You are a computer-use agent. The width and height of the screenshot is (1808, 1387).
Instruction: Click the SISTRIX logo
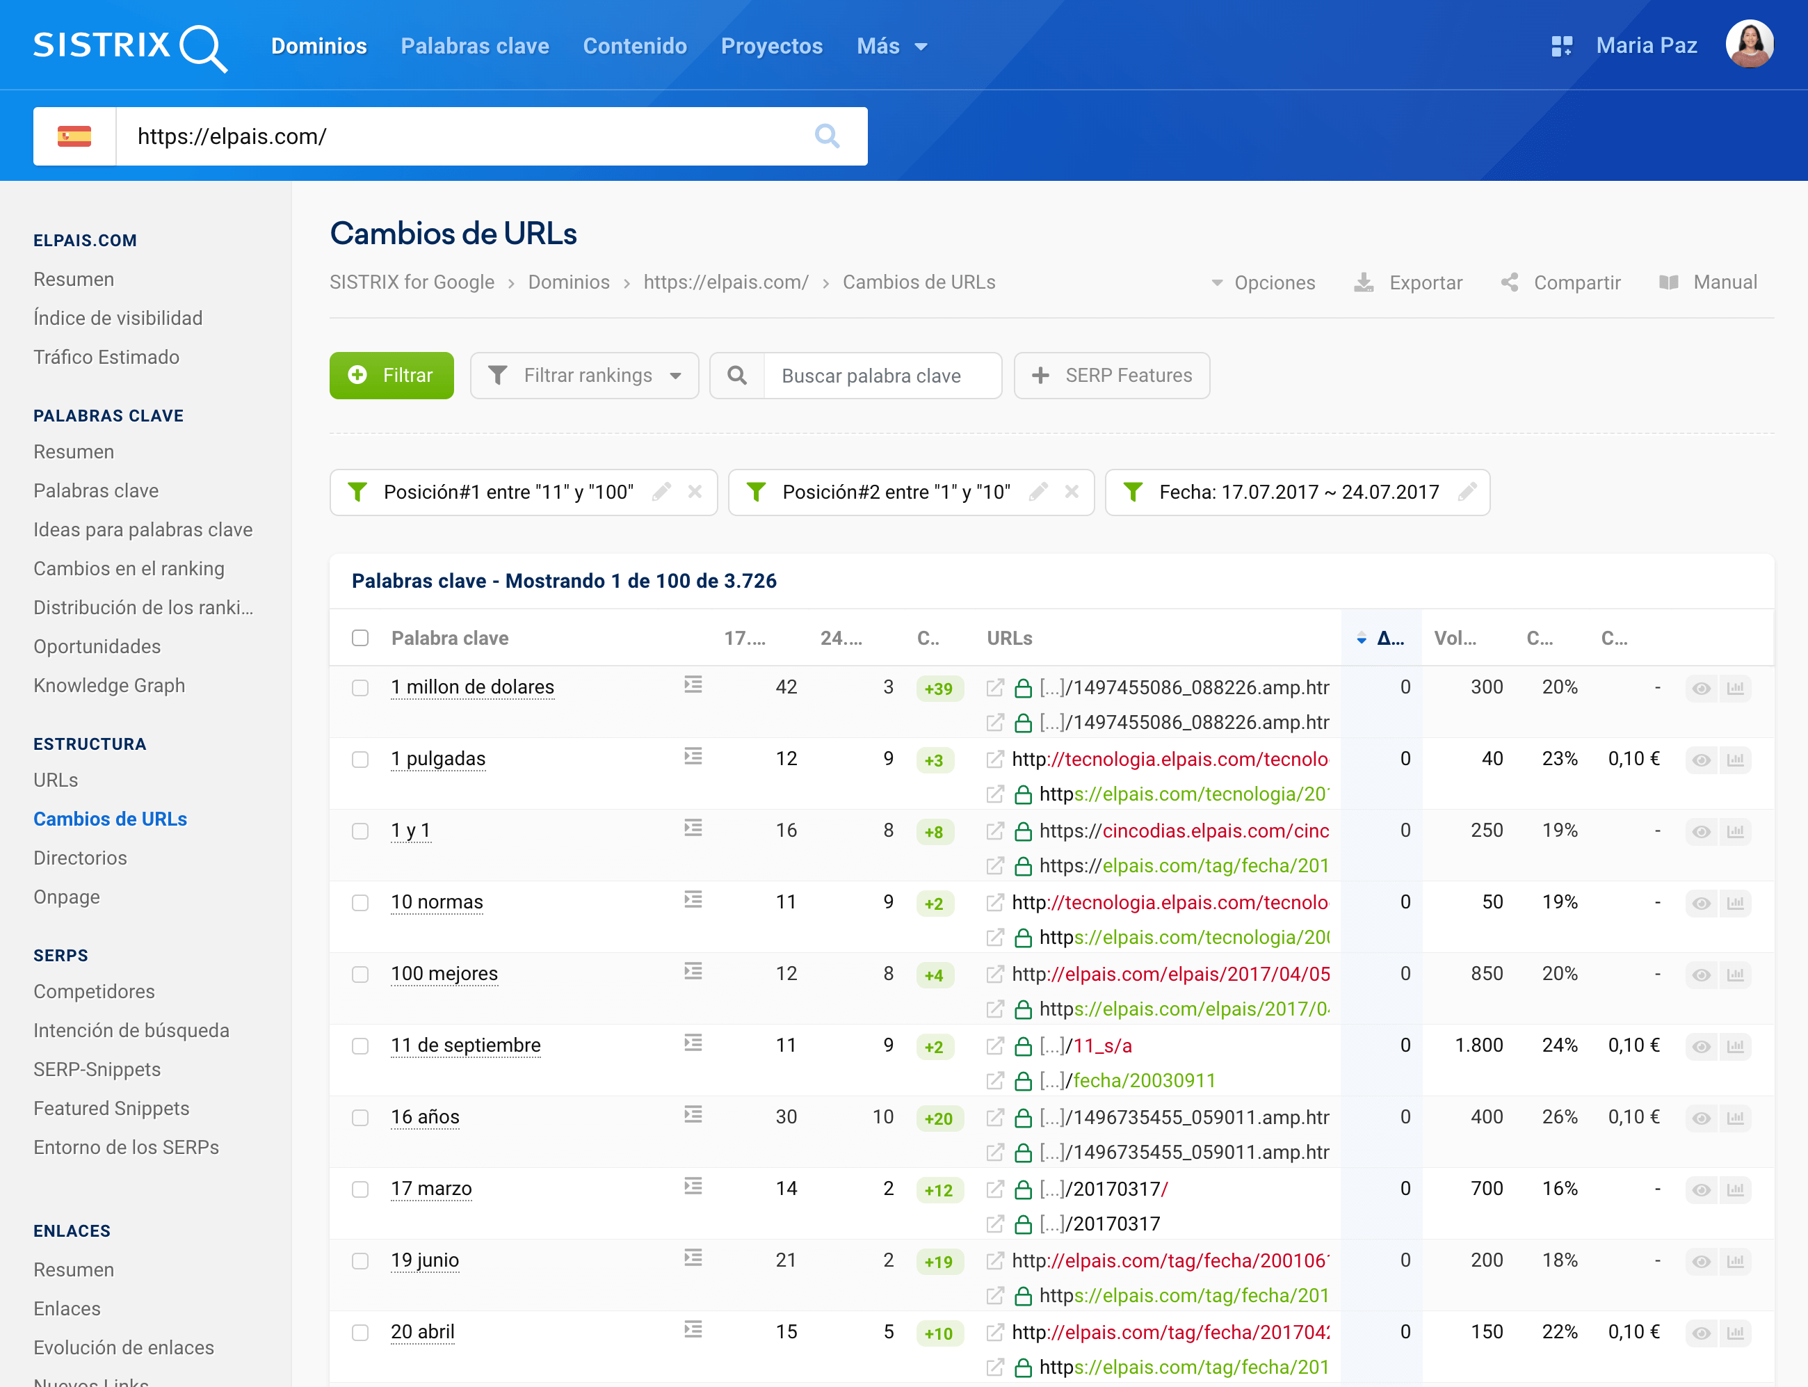pos(130,47)
